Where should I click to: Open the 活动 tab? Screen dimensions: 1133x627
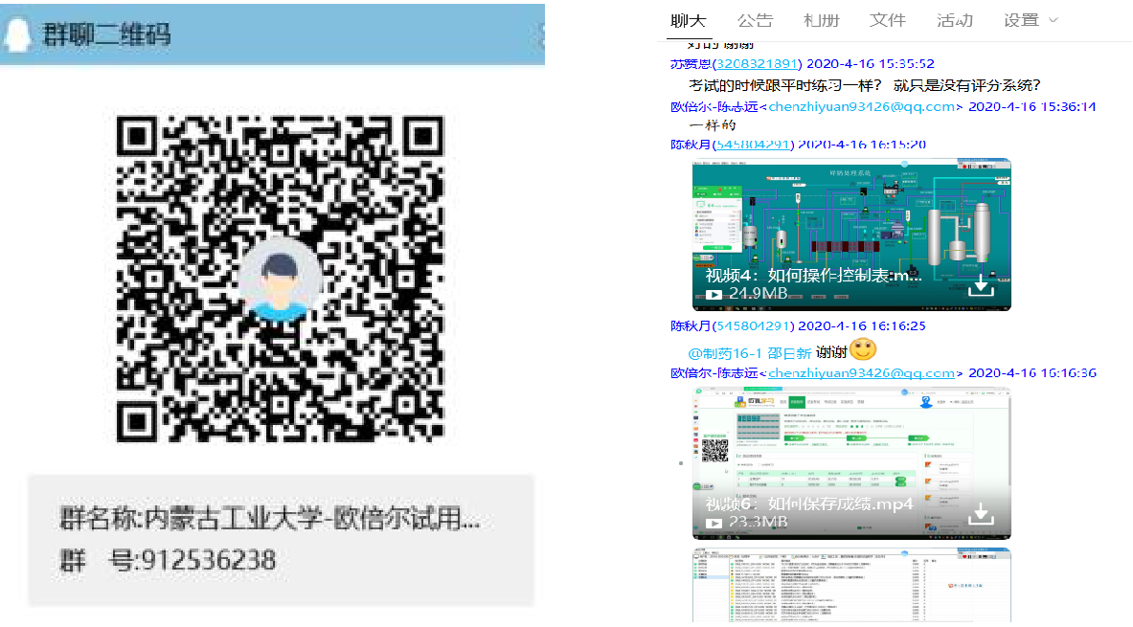[955, 21]
